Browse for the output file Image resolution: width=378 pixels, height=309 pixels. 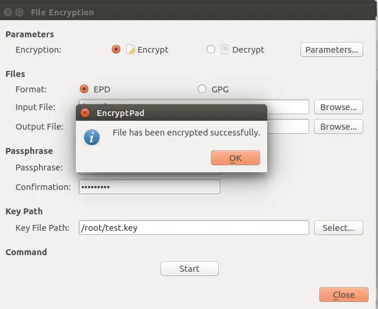point(338,127)
